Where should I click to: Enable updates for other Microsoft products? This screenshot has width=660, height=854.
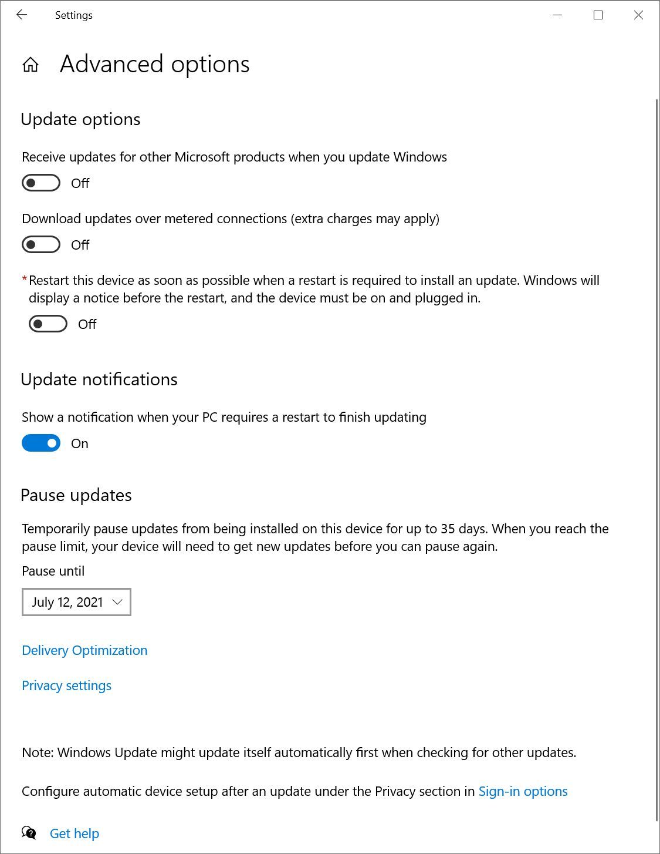click(x=40, y=183)
